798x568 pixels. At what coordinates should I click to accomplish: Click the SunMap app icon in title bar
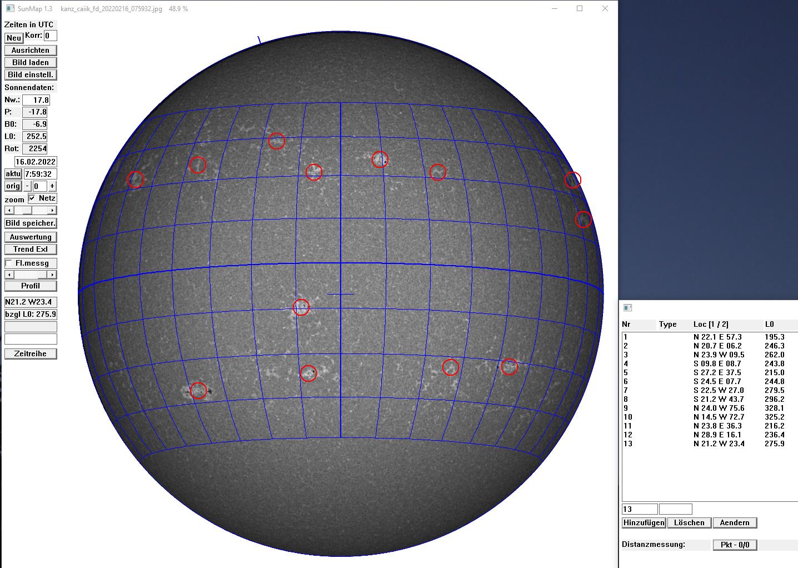[10, 9]
